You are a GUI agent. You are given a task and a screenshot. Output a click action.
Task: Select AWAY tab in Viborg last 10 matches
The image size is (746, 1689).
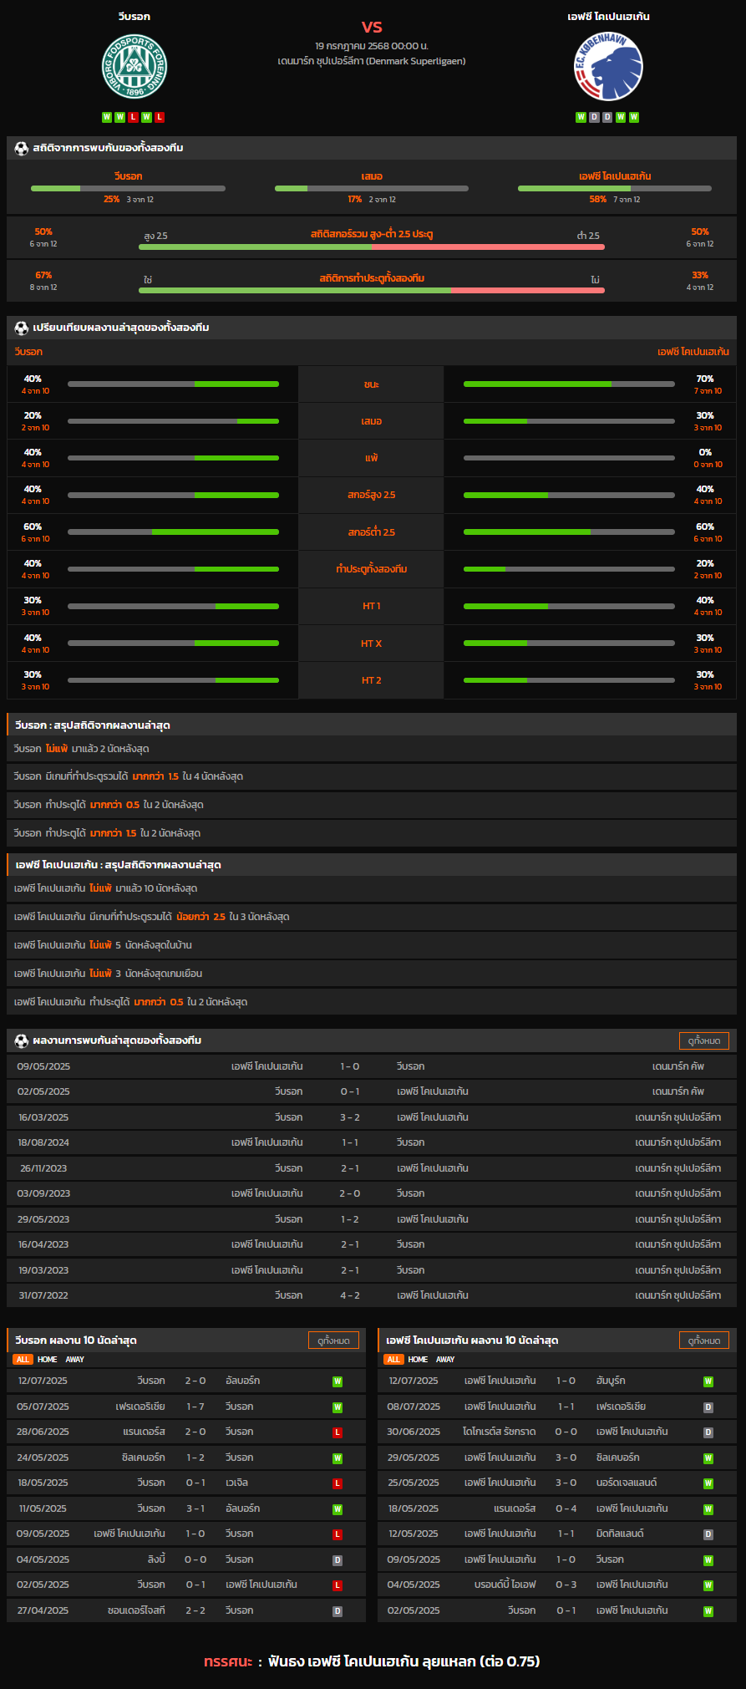coord(75,1360)
